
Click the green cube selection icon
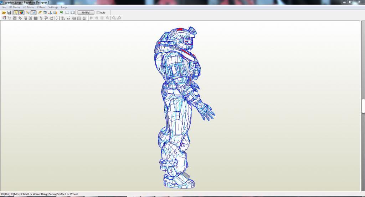click(x=61, y=12)
